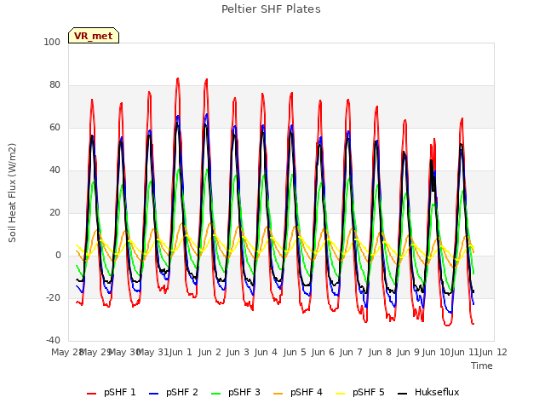Click the Jun 12 x-axis tick label
The height and width of the screenshot is (409, 545).
point(493,352)
